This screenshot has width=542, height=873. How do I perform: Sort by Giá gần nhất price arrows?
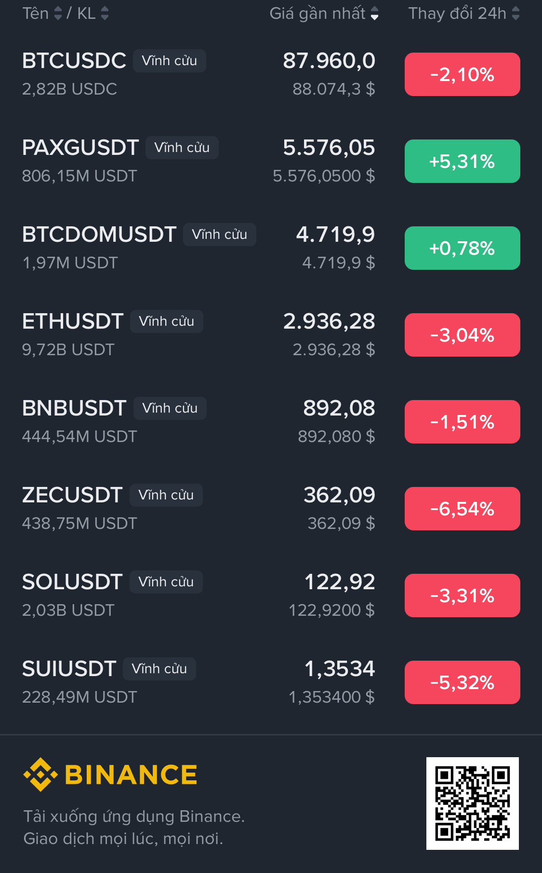pos(374,14)
